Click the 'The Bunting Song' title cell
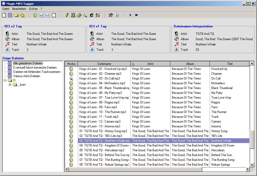 tap(223, 160)
